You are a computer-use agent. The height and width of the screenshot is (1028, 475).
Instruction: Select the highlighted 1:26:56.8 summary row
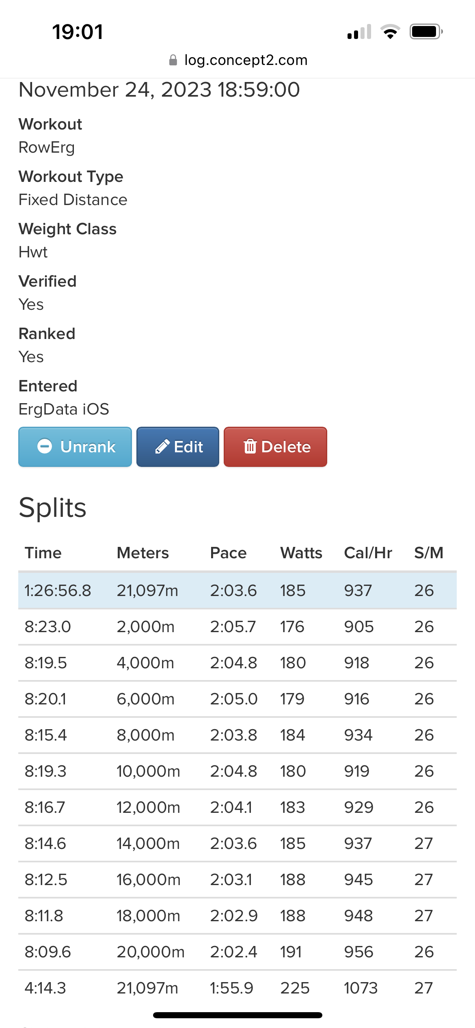click(x=237, y=590)
